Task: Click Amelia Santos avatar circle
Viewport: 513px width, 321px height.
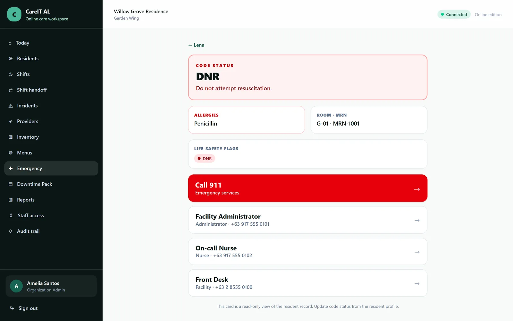Action: 16,286
